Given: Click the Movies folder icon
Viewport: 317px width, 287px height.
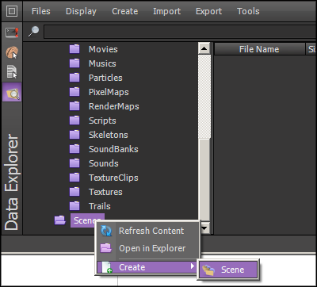Looking at the screenshot, I should click(x=74, y=49).
